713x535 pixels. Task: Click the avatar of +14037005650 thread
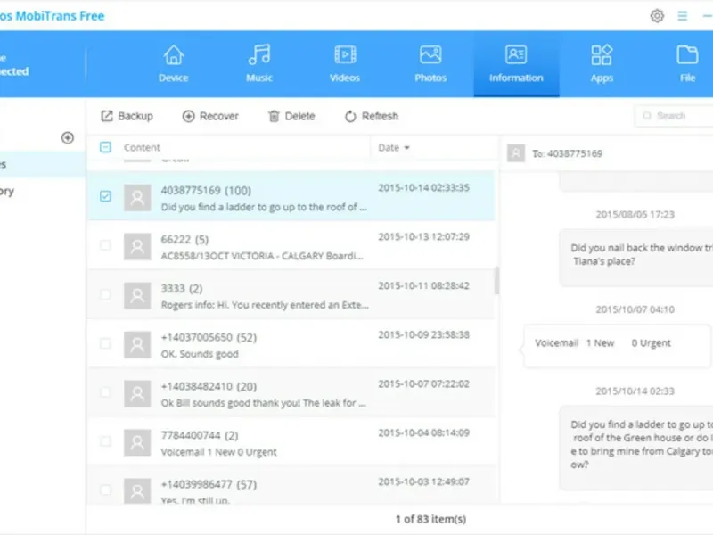[x=137, y=344]
